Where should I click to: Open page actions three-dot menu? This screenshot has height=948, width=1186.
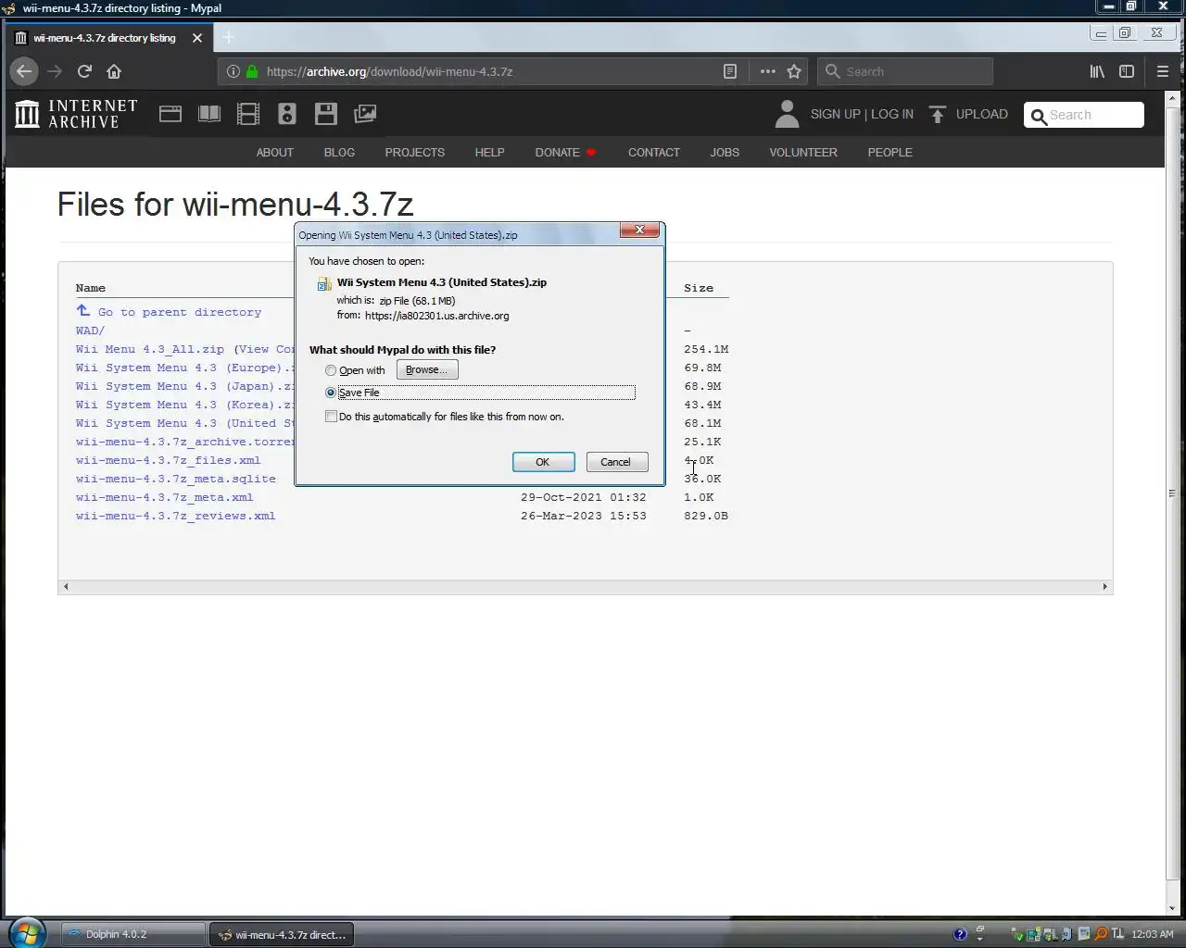point(767,71)
